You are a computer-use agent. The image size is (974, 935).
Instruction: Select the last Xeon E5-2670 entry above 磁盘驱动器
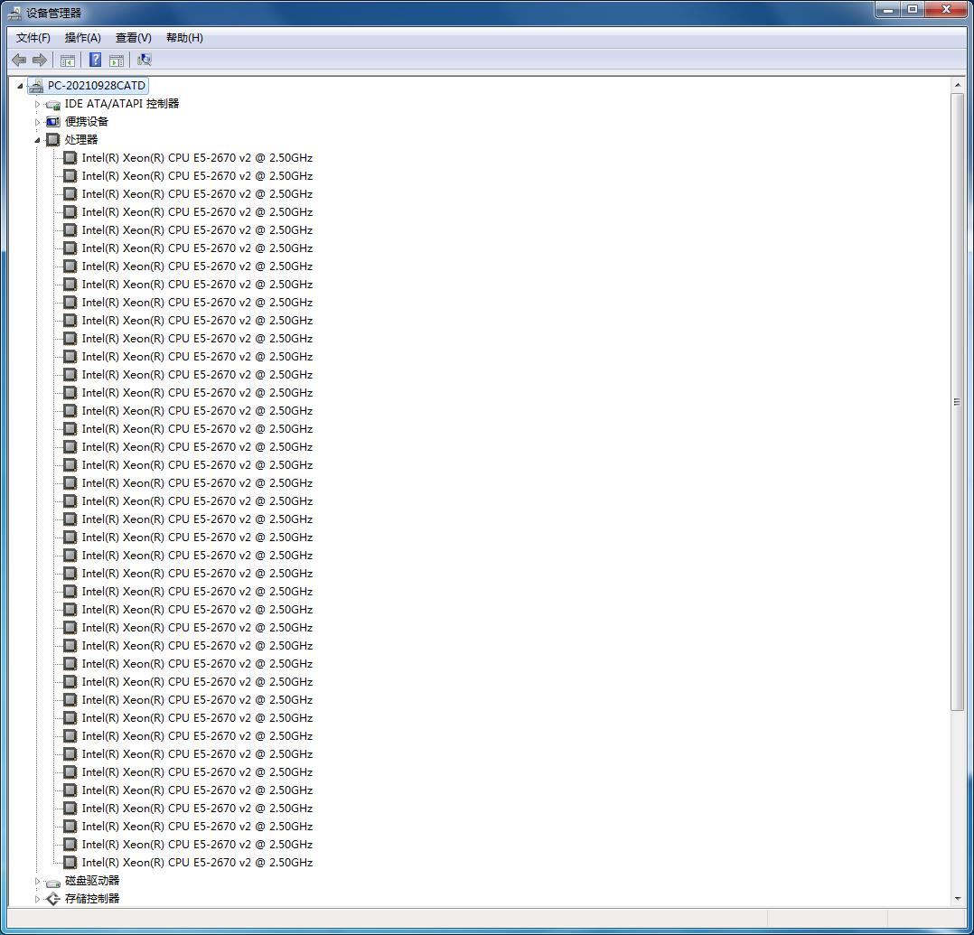pyautogui.click(x=197, y=863)
